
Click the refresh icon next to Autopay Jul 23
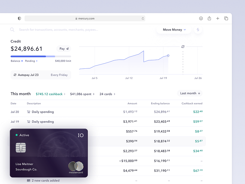(15, 75)
